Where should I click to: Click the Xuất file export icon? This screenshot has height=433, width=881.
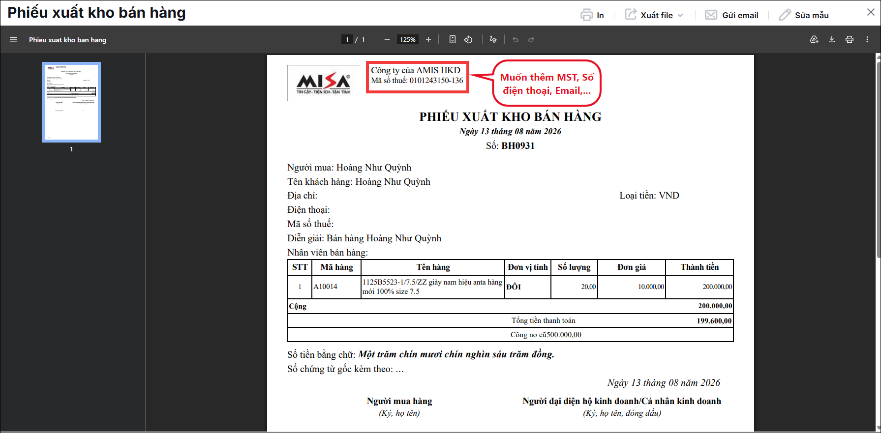pos(631,15)
